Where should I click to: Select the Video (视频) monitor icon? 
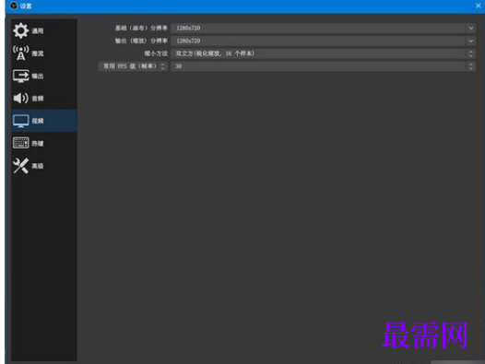coord(20,121)
